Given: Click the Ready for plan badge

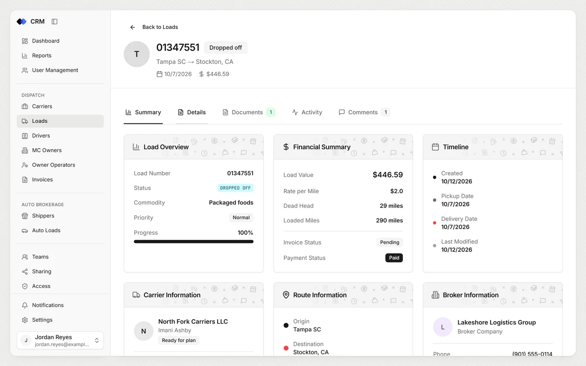Looking at the screenshot, I should click(179, 340).
